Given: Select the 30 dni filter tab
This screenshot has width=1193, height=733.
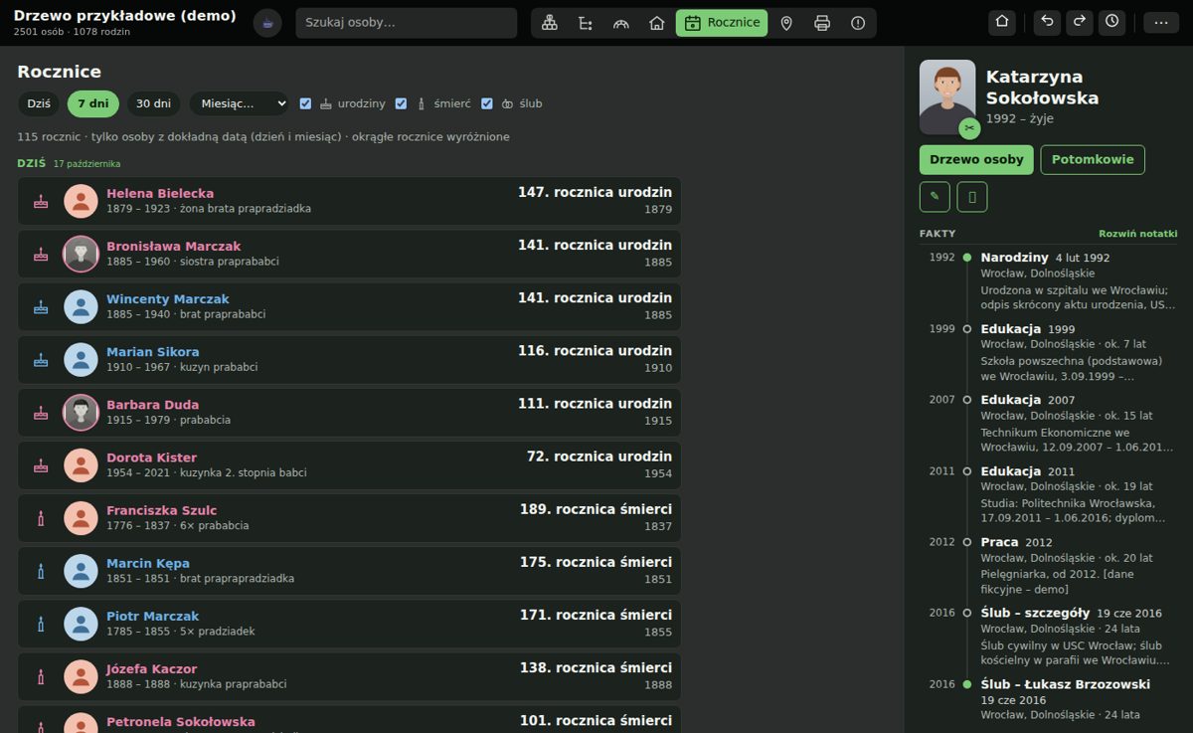Looking at the screenshot, I should click(x=153, y=103).
